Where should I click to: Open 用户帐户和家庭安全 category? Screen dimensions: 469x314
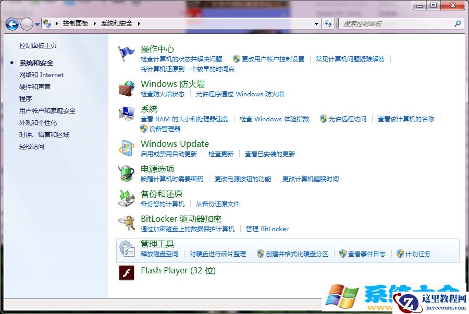pyautogui.click(x=48, y=110)
